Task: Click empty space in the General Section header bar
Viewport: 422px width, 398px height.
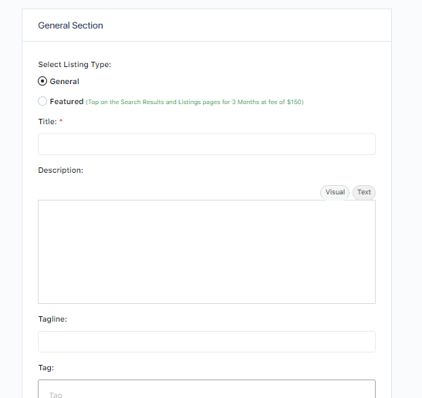Action: (x=242, y=25)
